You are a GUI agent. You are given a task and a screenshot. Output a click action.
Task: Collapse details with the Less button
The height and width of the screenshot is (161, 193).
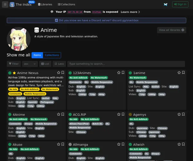coord(59,64)
